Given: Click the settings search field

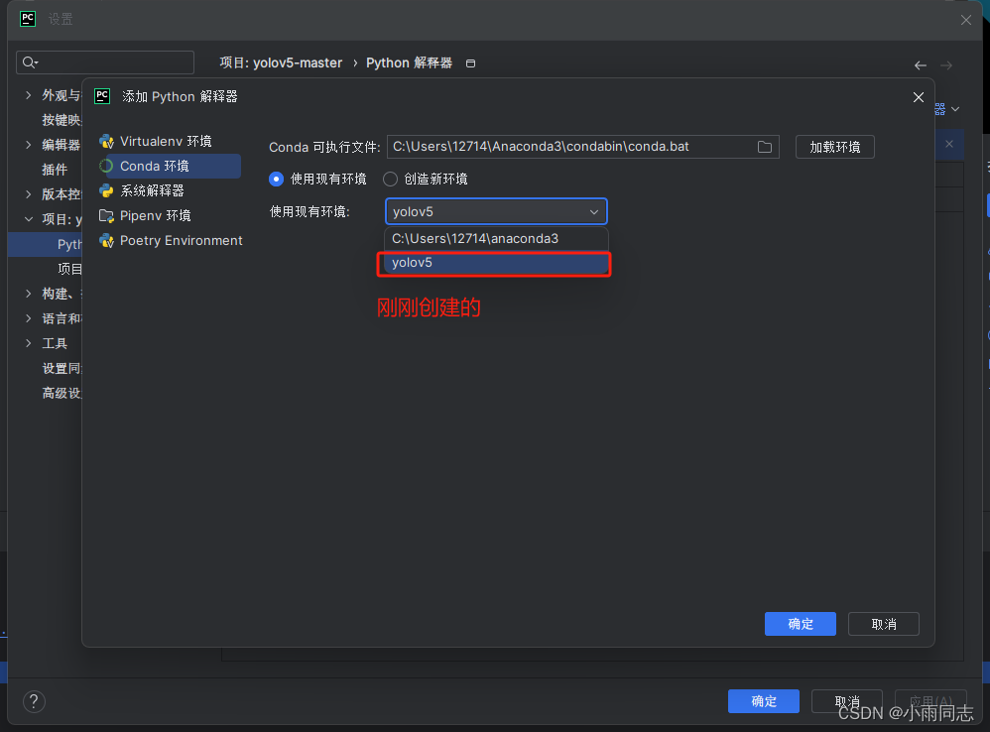Looking at the screenshot, I should (x=104, y=61).
